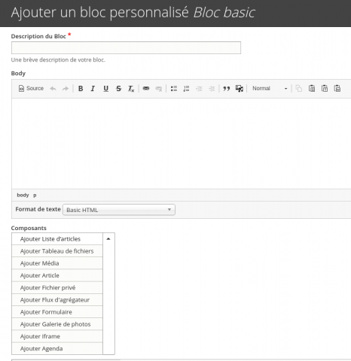Image resolution: width=351 pixels, height=361 pixels.
Task: Open the Format de texte dropdown
Action: click(119, 210)
